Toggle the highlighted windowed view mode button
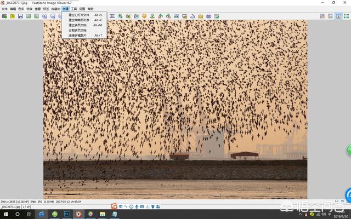 tap(338, 16)
